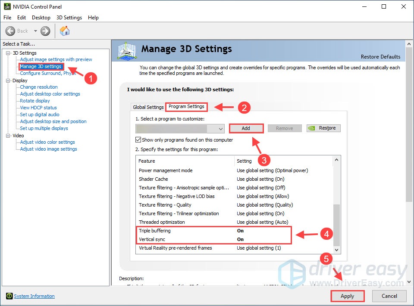Open the Help menu
The height and width of the screenshot is (306, 414).
[93, 18]
